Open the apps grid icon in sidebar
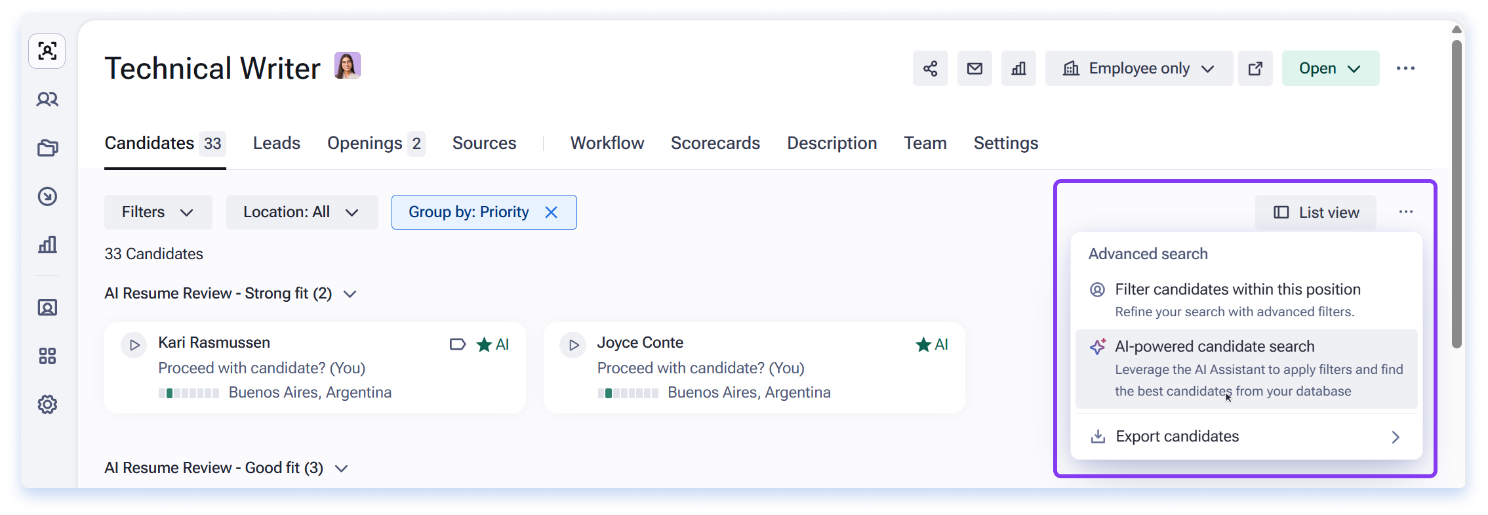 coord(47,356)
